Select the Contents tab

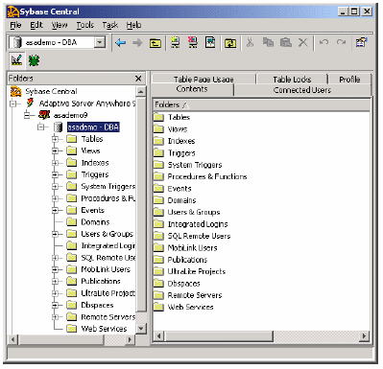[x=192, y=89]
